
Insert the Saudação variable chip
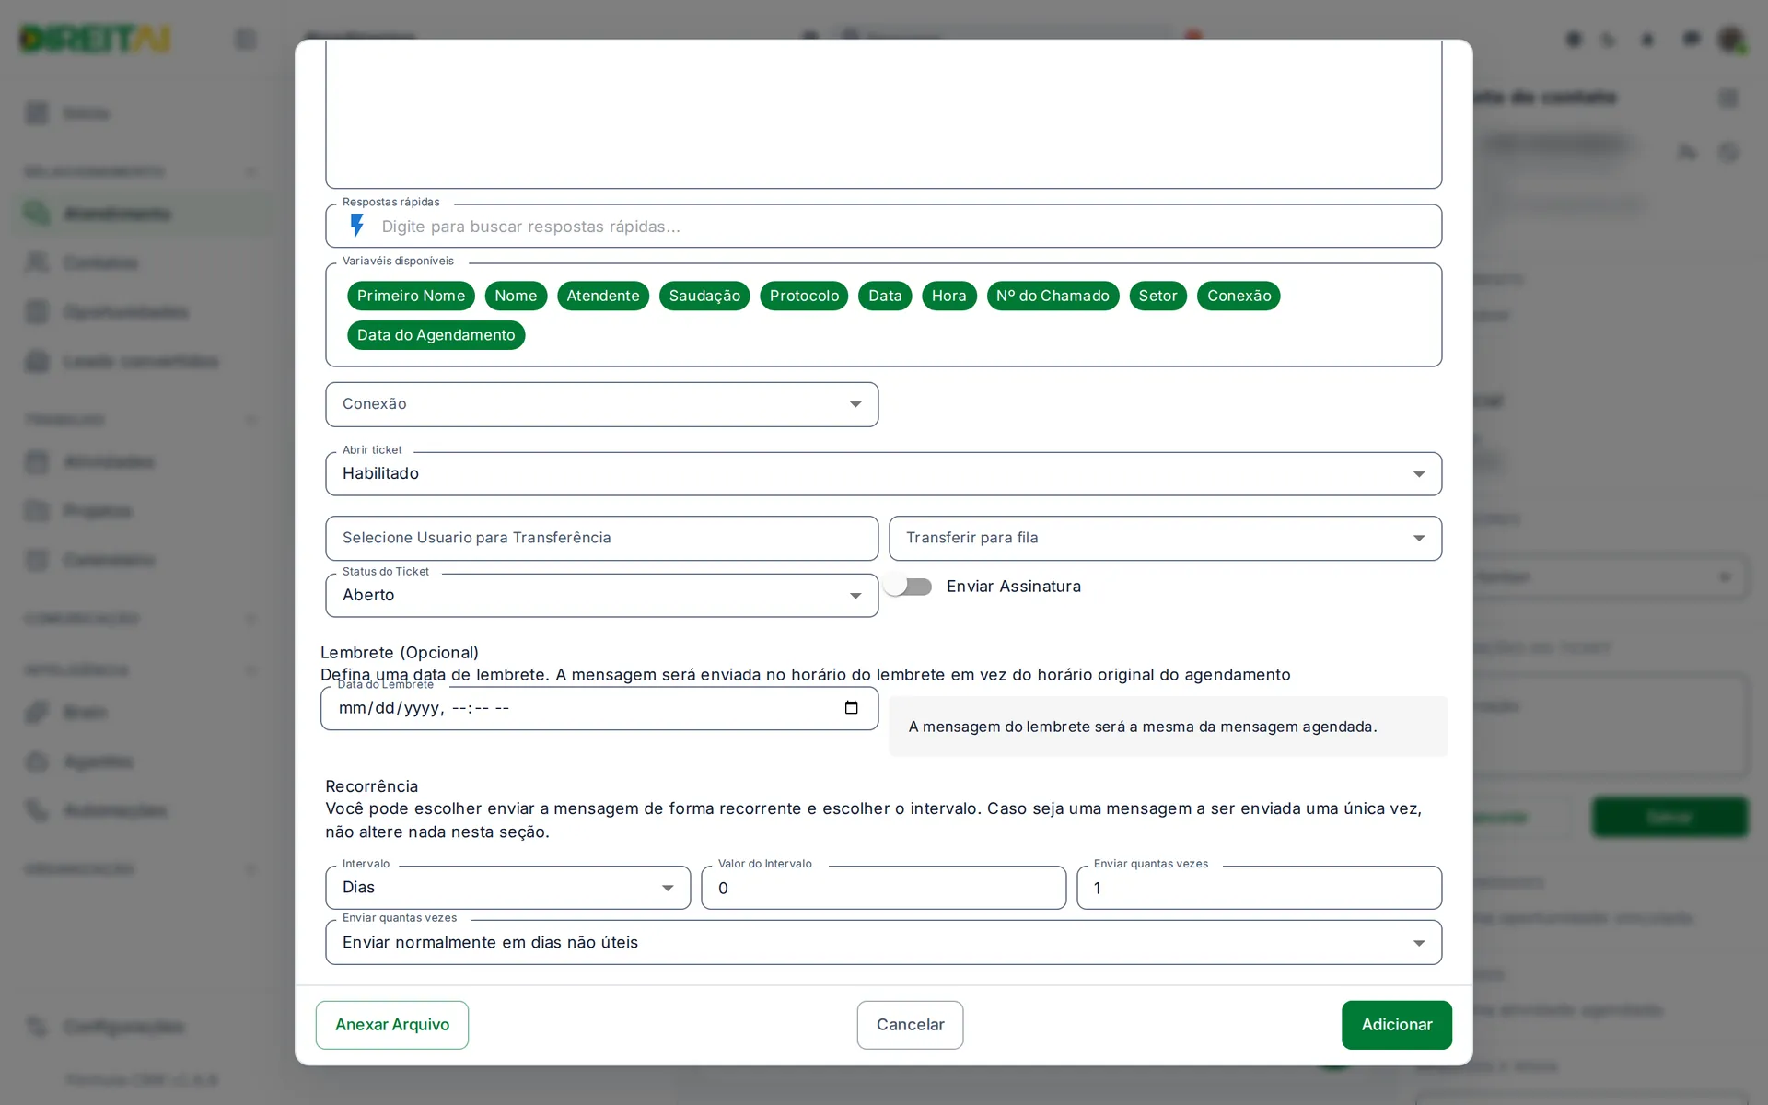click(704, 296)
